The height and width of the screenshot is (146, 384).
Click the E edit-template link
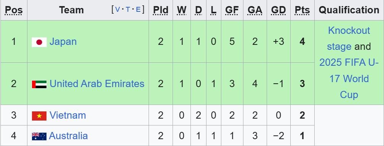click(x=138, y=10)
